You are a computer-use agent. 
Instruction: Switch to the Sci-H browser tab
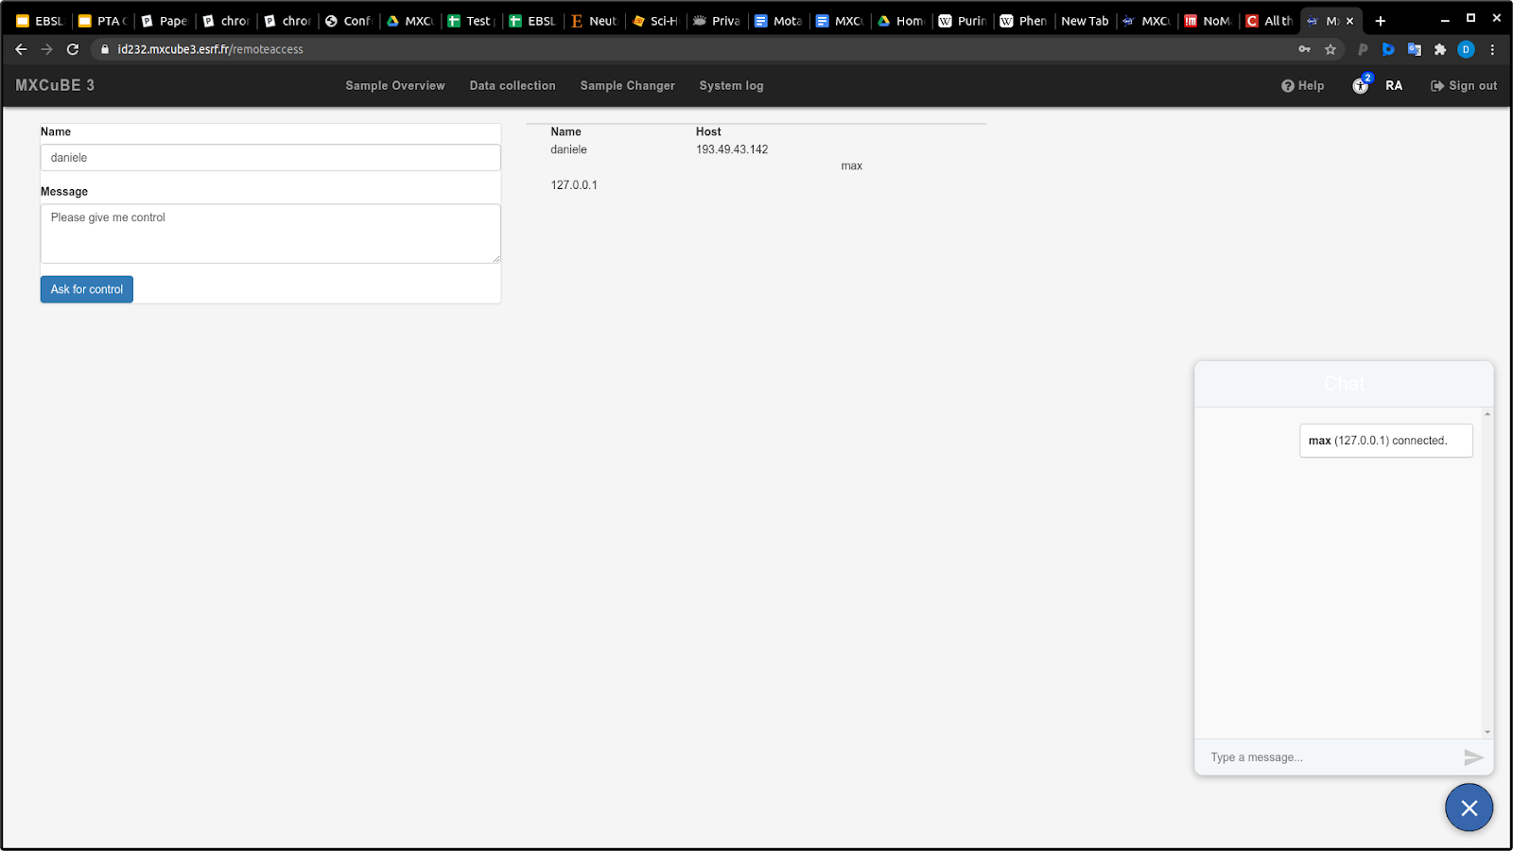pos(656,21)
